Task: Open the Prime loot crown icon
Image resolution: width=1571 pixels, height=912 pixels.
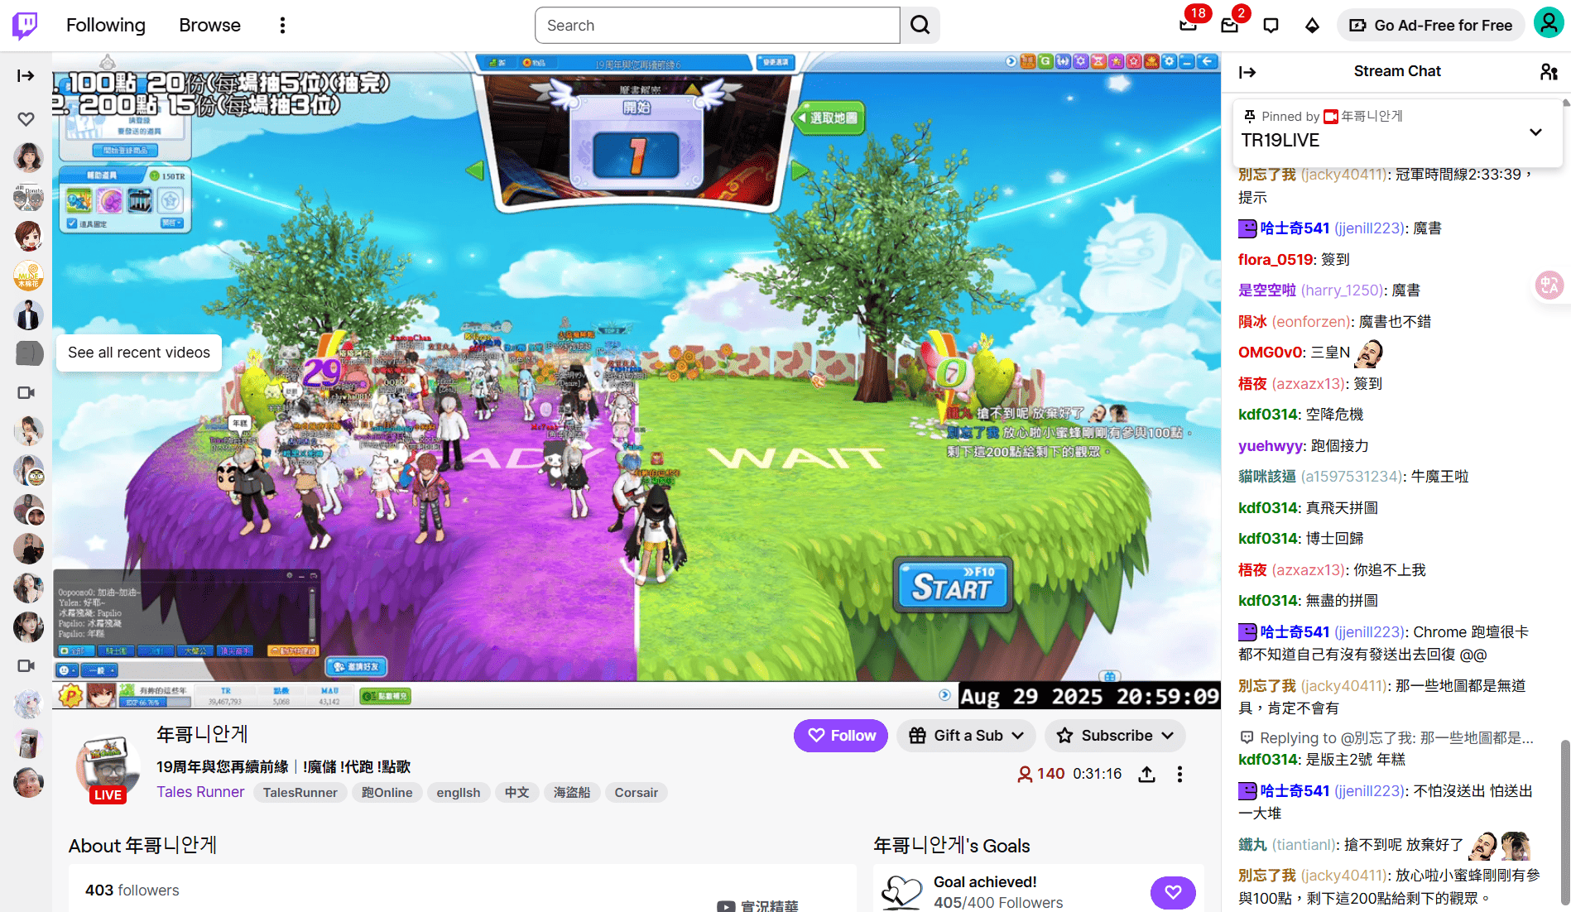Action: tap(1188, 26)
